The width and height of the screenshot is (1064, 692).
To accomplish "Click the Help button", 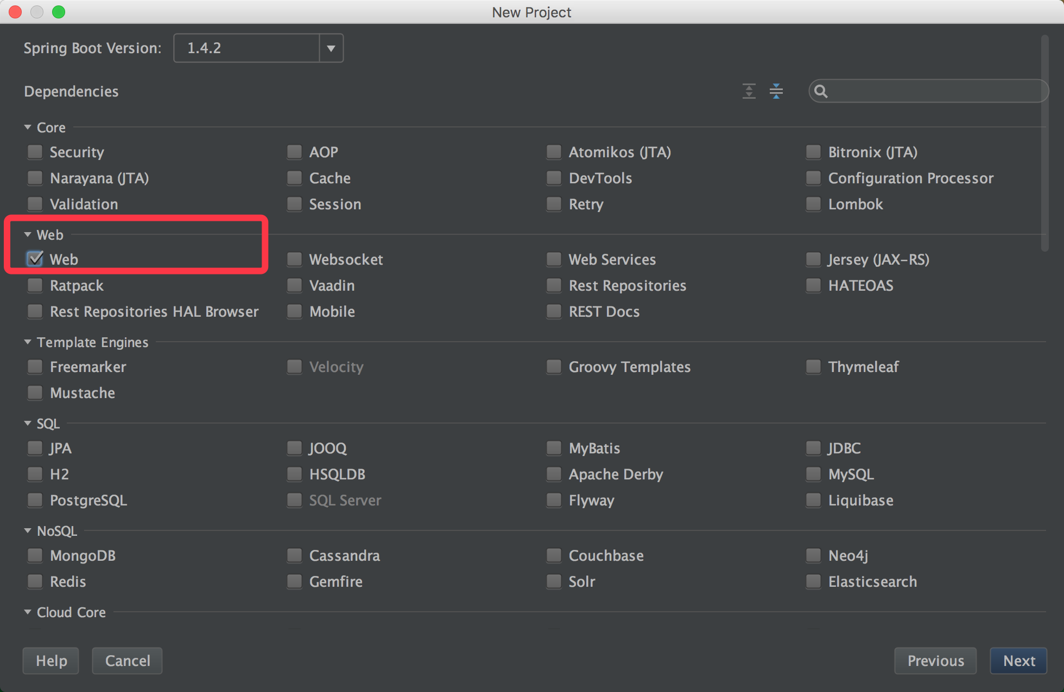I will (51, 661).
